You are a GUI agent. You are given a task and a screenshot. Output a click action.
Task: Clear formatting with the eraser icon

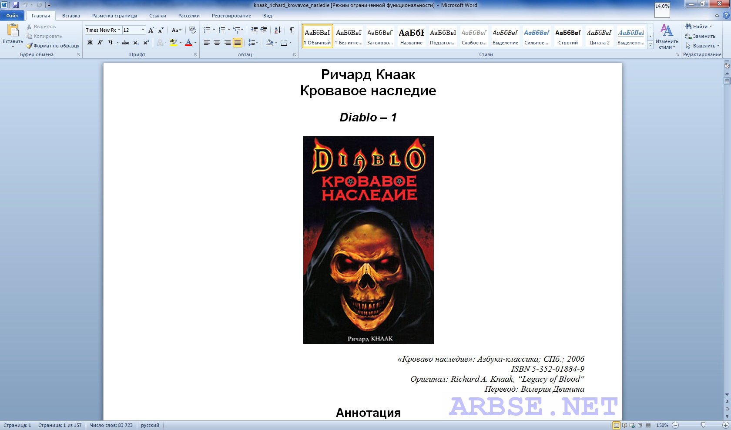(x=192, y=30)
